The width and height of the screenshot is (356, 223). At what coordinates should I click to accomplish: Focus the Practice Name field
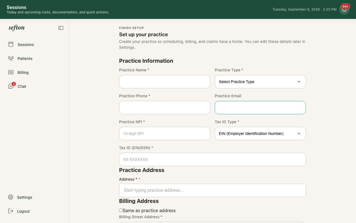point(164,82)
